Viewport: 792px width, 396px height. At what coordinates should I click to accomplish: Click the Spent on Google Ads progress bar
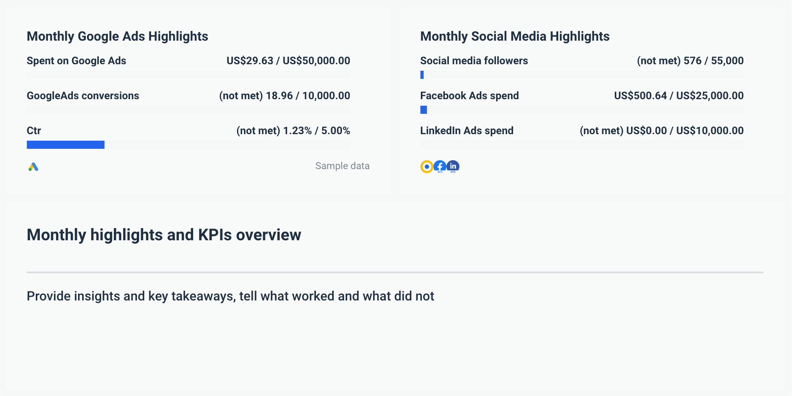(188, 75)
